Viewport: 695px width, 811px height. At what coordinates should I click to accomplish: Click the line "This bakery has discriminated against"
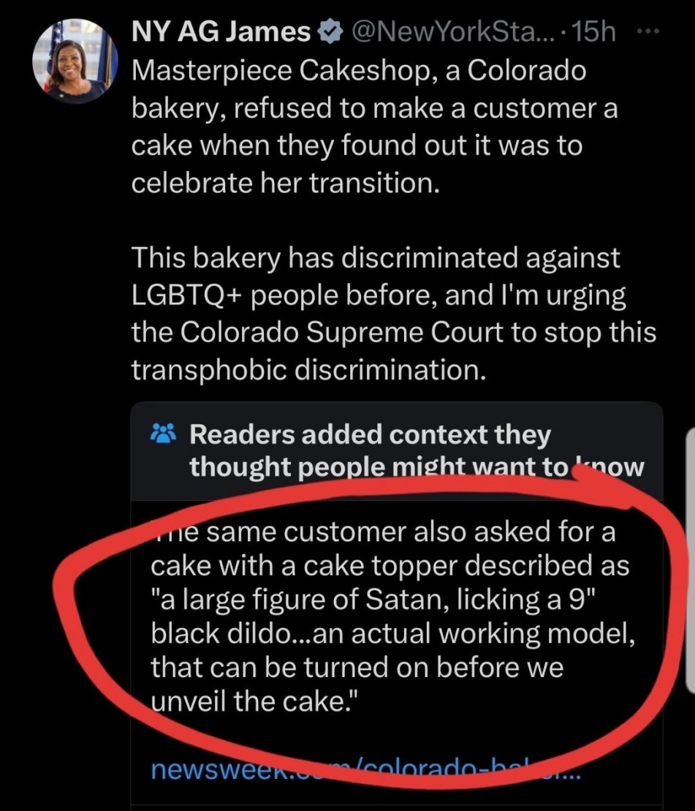pos(376,257)
